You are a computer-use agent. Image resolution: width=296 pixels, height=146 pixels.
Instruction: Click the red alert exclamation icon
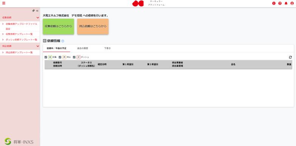click(274, 3)
